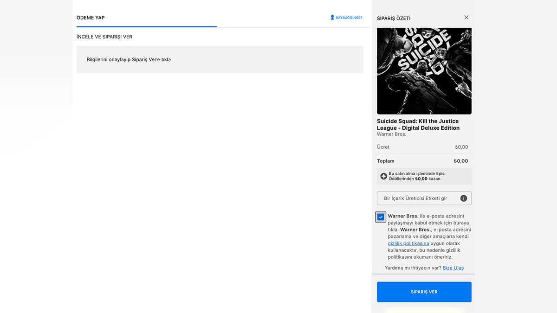The width and height of the screenshot is (557, 313).
Task: Open the Bize Ulaş help link
Action: click(x=453, y=268)
